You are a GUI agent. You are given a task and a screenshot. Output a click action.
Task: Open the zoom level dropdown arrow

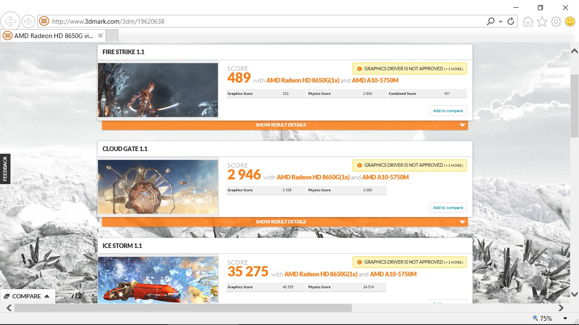point(565,319)
